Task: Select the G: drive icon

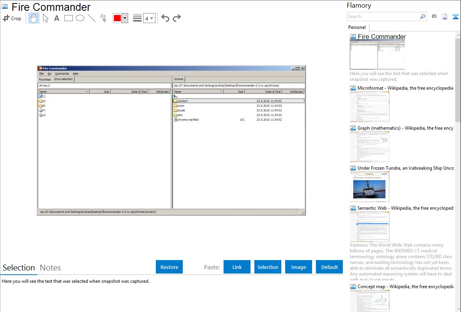Action: [40, 115]
